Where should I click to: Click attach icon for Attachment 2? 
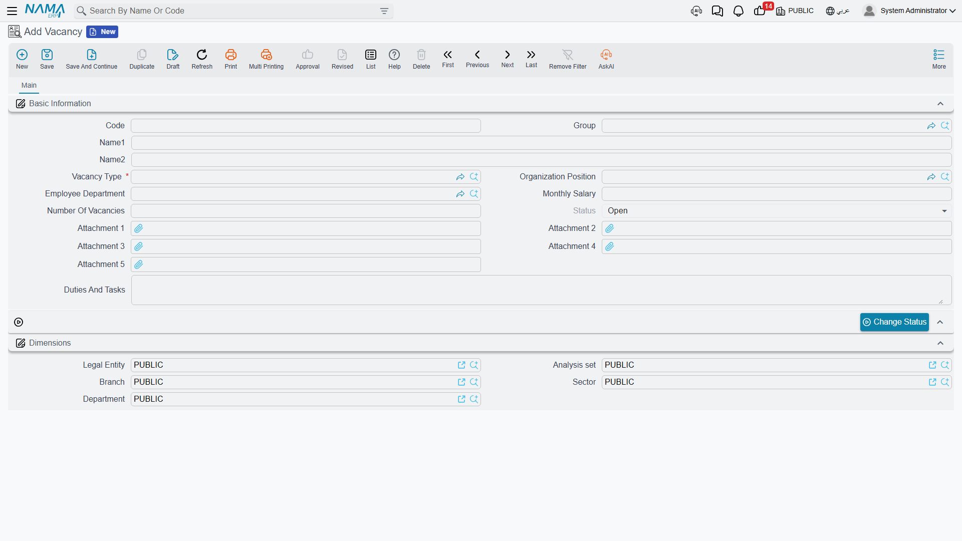click(x=610, y=228)
